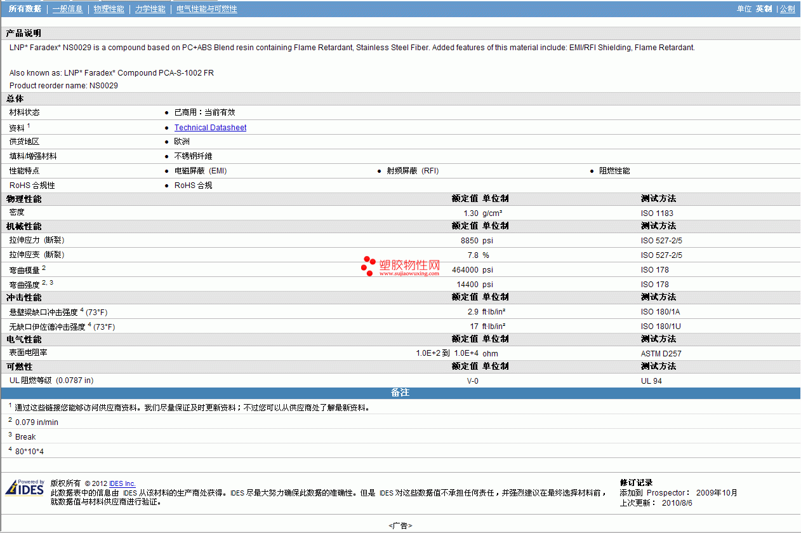Open the 电气性能与可燃性 tab
Screen dimensions: 801x533
point(207,9)
